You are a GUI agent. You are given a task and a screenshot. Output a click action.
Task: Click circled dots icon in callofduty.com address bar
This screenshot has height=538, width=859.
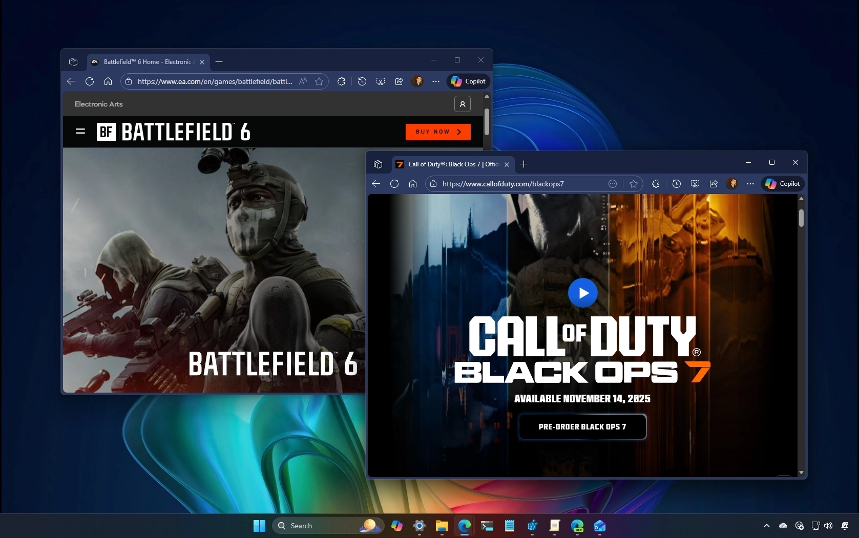(613, 184)
